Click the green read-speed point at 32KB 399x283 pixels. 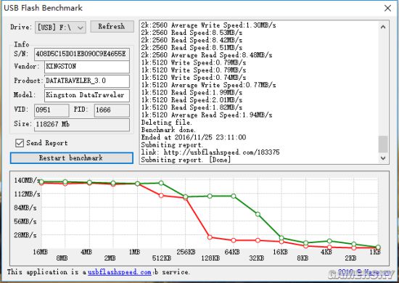258,214
